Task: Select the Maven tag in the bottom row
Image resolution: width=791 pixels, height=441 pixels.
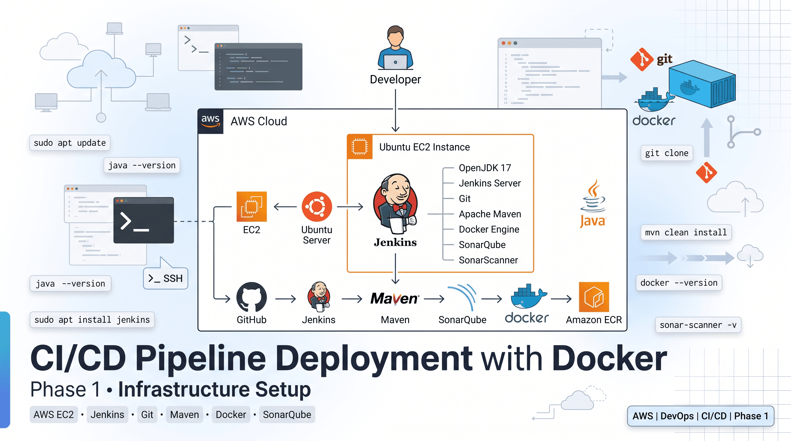Action: (185, 415)
